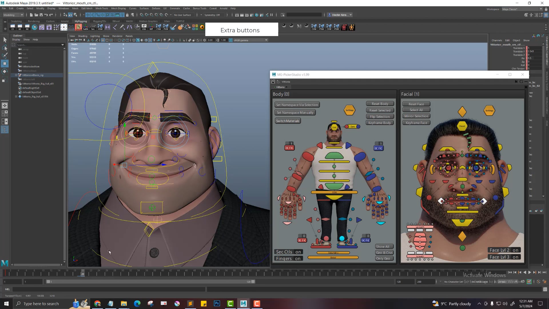Click the Body Settings hexagon in picker

349,110
